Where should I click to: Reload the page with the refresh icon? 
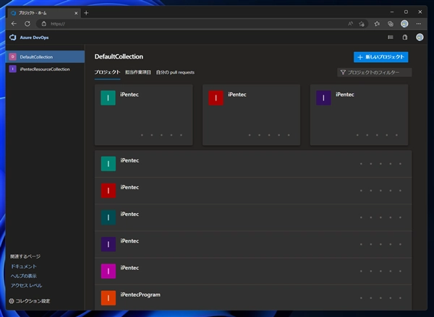[x=27, y=24]
